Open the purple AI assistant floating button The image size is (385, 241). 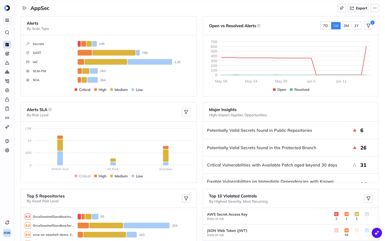(x=377, y=233)
